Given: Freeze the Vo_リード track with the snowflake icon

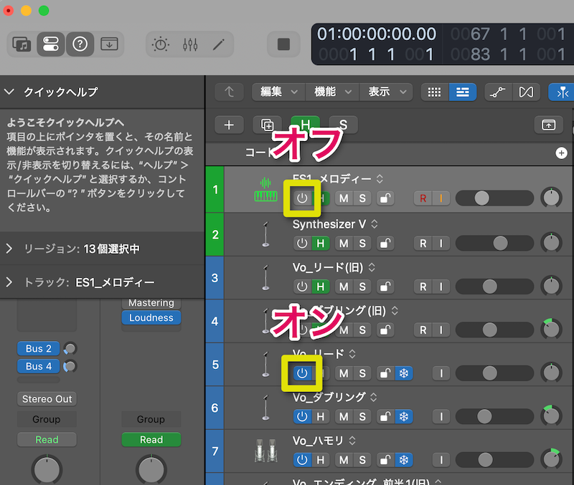Looking at the screenshot, I should point(404,373).
